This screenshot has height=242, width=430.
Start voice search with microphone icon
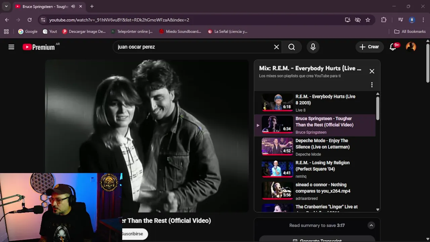coord(313,47)
